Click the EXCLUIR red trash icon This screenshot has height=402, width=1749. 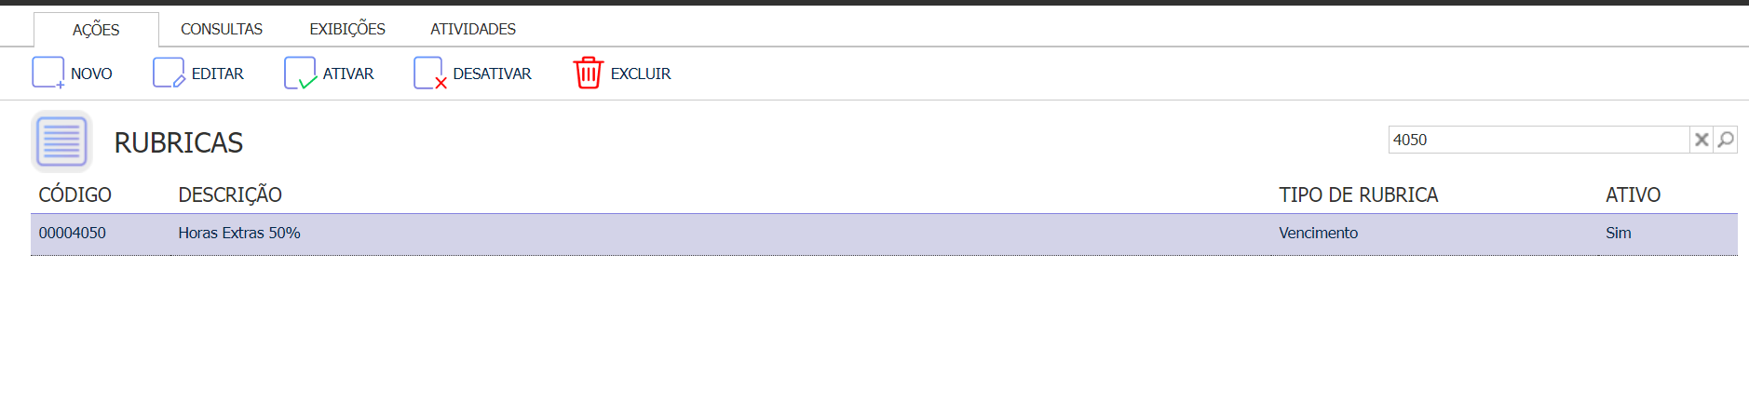pos(589,73)
